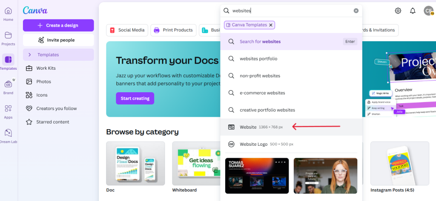Click the Work Kits briefcase icon
This screenshot has width=436, height=201.
pos(29,68)
